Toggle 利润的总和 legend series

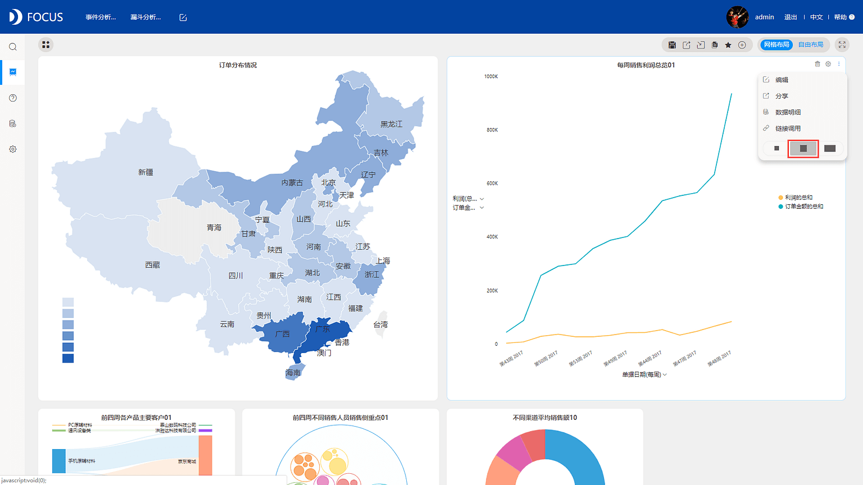796,198
